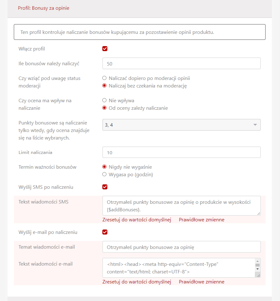Disable 'Wyślij e-mail po naliczeniu' checkbox
Screen dimensions: 280x301
[105, 232]
